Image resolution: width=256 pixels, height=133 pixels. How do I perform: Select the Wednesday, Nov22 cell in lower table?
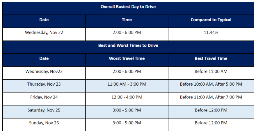tap(44, 71)
